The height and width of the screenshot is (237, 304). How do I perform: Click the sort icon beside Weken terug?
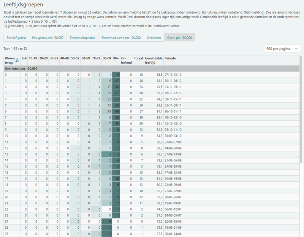[x=17, y=61]
